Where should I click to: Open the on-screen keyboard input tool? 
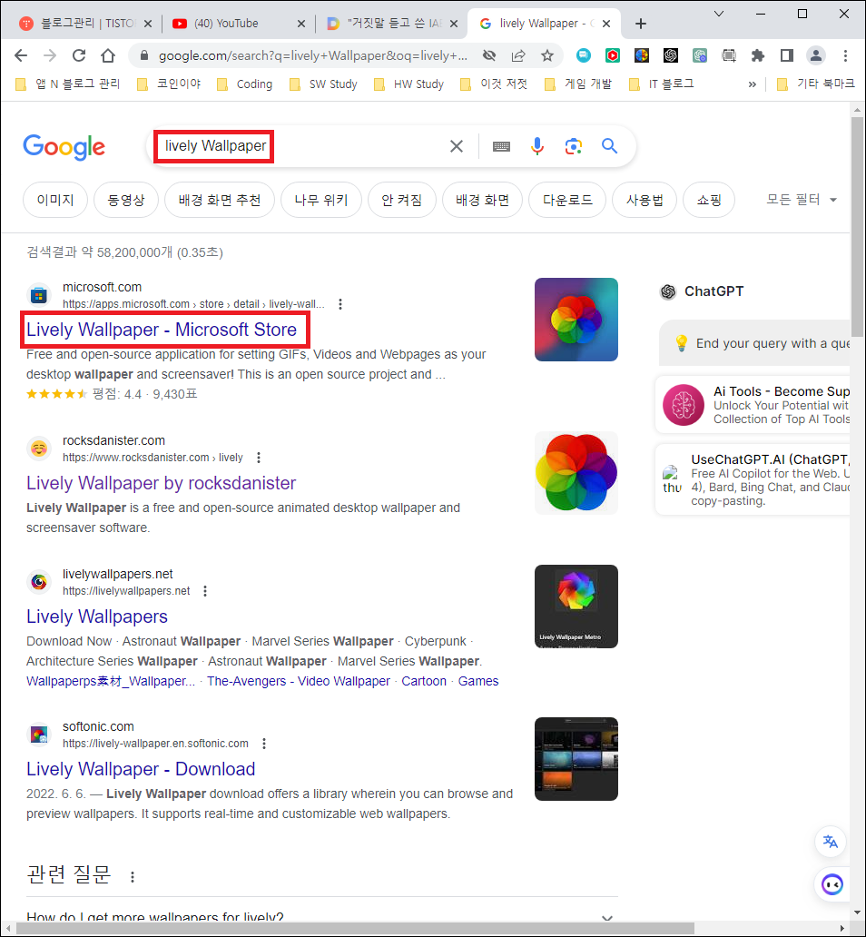tap(501, 146)
